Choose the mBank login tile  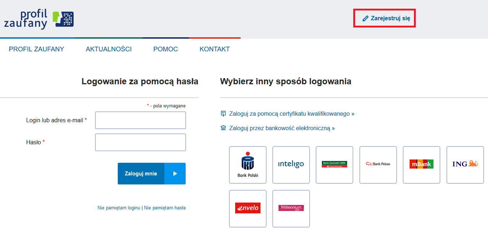(422, 165)
